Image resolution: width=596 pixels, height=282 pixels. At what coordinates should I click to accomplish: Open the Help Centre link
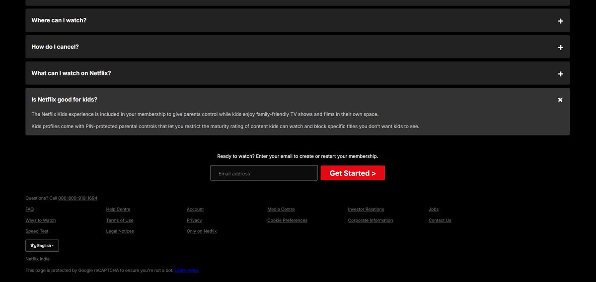point(118,210)
